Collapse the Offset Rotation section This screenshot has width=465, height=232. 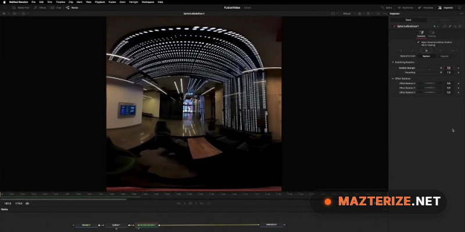(393, 79)
